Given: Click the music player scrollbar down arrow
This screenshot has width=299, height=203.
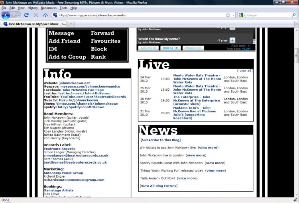Looking at the screenshot, I should [x=254, y=42].
